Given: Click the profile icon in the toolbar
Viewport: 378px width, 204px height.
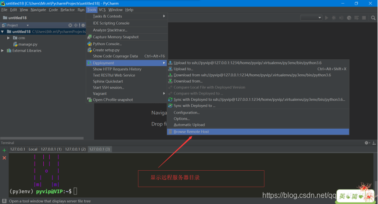Looking at the screenshot, I should coord(349,18).
